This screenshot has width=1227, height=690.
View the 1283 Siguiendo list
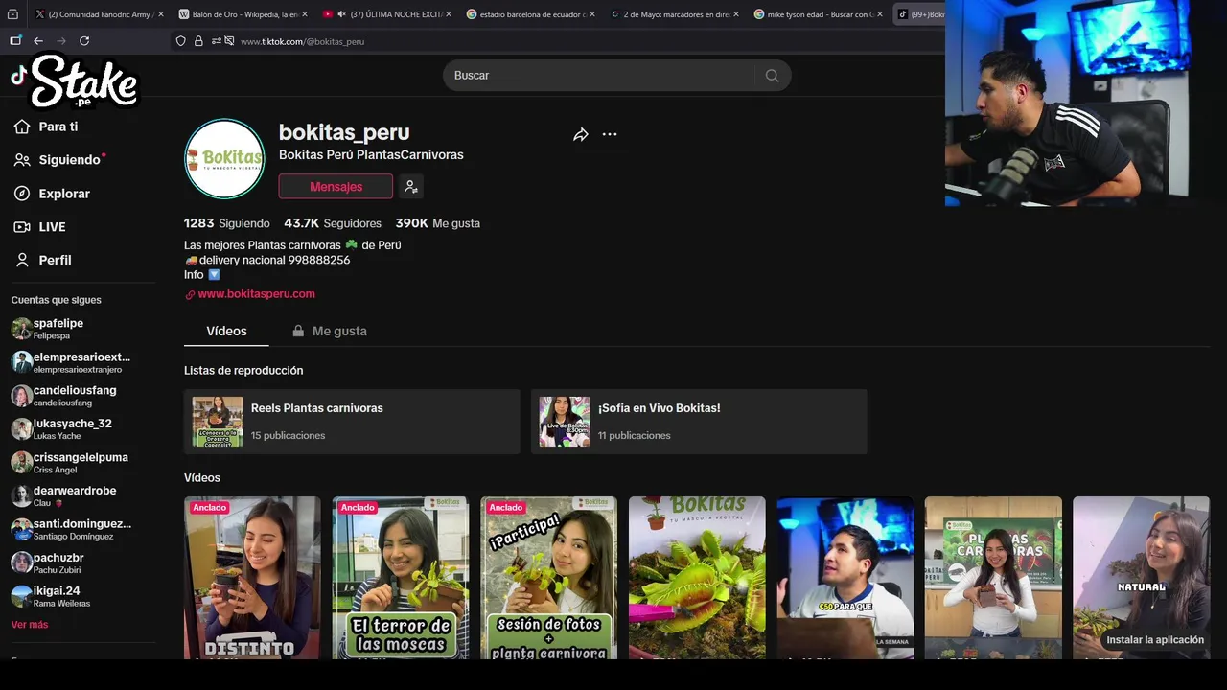pyautogui.click(x=227, y=223)
